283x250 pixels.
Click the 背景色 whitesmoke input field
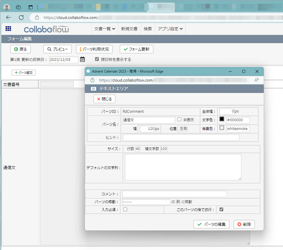click(x=238, y=129)
